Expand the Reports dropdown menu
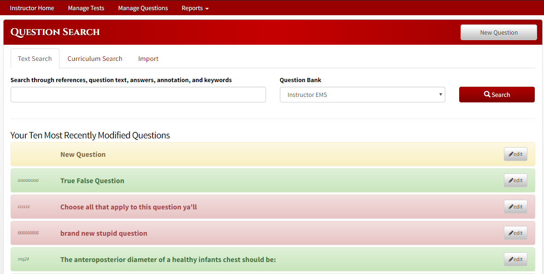 click(x=195, y=8)
